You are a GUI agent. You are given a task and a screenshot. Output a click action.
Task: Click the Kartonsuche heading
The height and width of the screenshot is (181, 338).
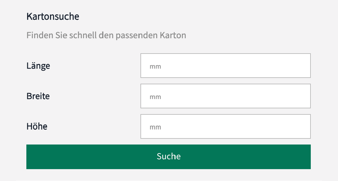(x=53, y=17)
